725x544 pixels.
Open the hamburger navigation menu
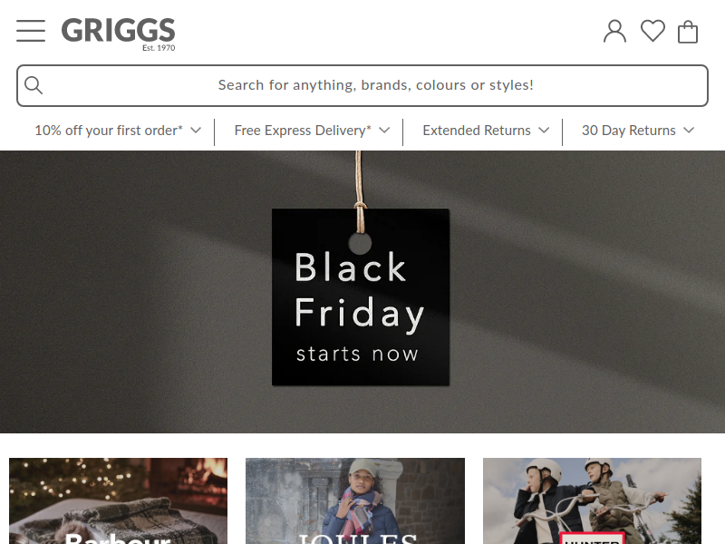[x=31, y=31]
